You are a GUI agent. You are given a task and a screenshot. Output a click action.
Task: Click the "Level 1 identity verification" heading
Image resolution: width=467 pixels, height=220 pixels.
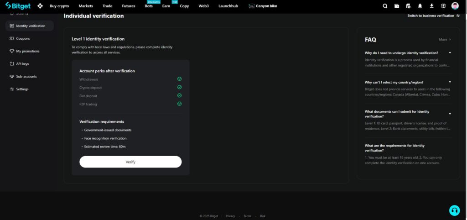98,39
